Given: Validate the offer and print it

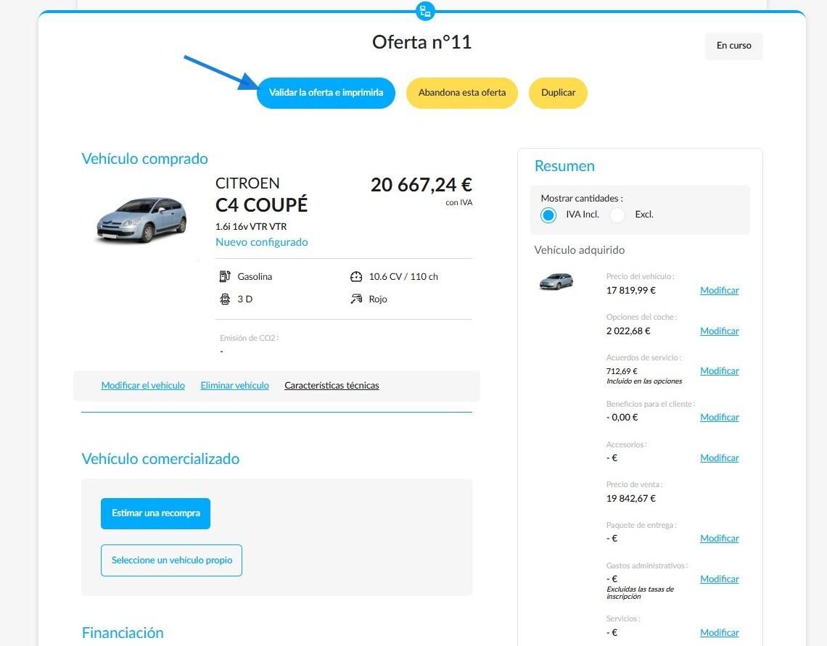Looking at the screenshot, I should (x=326, y=93).
